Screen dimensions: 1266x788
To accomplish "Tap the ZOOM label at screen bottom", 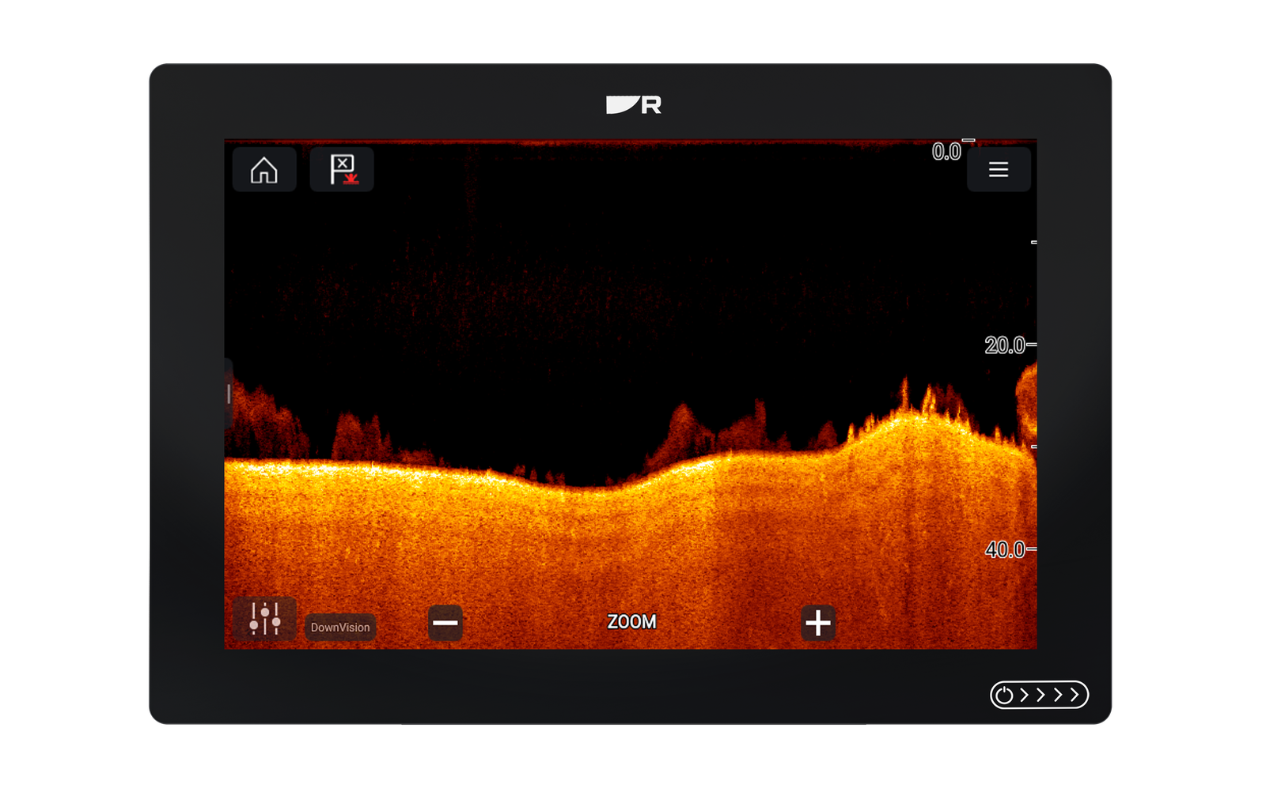I will click(631, 622).
